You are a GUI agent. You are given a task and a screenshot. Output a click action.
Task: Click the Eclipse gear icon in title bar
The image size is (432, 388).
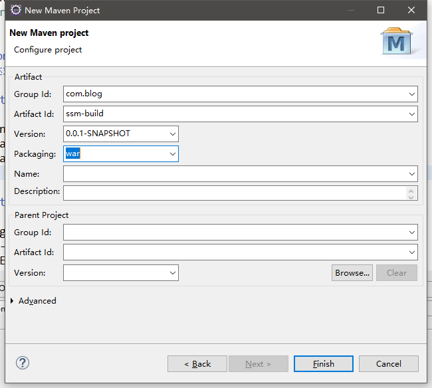tap(16, 10)
